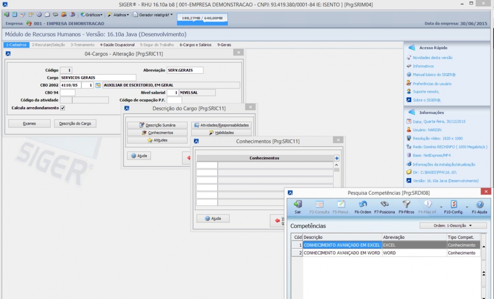This screenshot has height=299, width=494.
Task: Open the 4-Saúde Ocupacional tab
Action: coord(117,45)
